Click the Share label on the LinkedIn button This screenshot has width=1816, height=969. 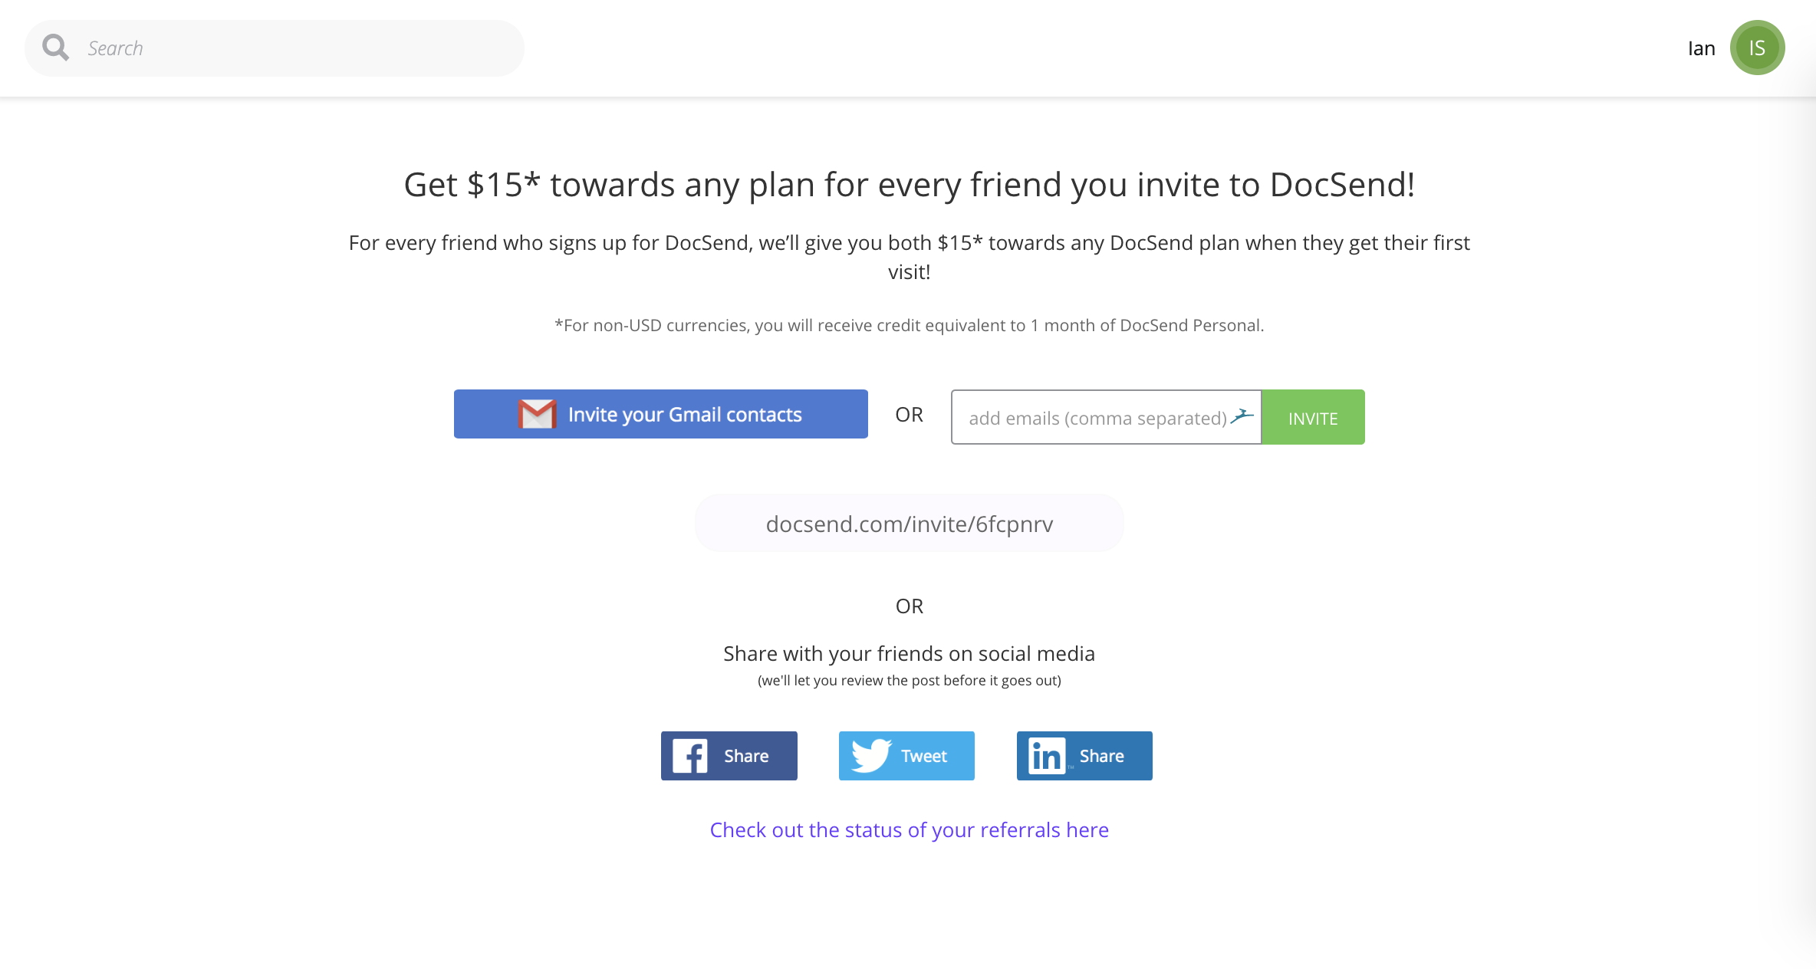click(x=1101, y=755)
